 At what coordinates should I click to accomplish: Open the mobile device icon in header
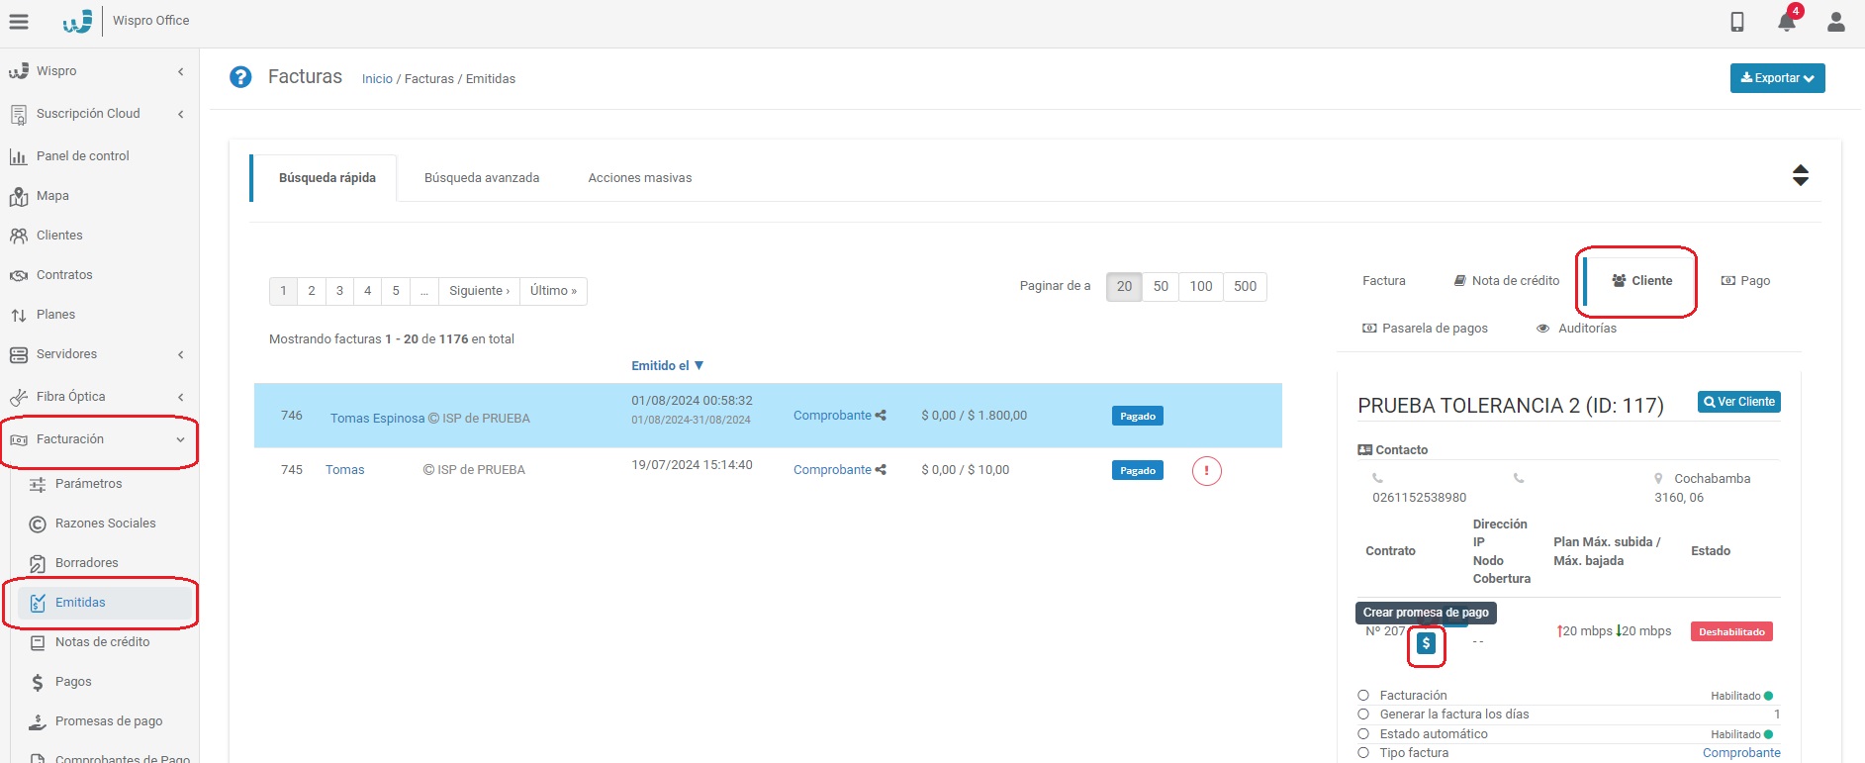pos(1737,21)
